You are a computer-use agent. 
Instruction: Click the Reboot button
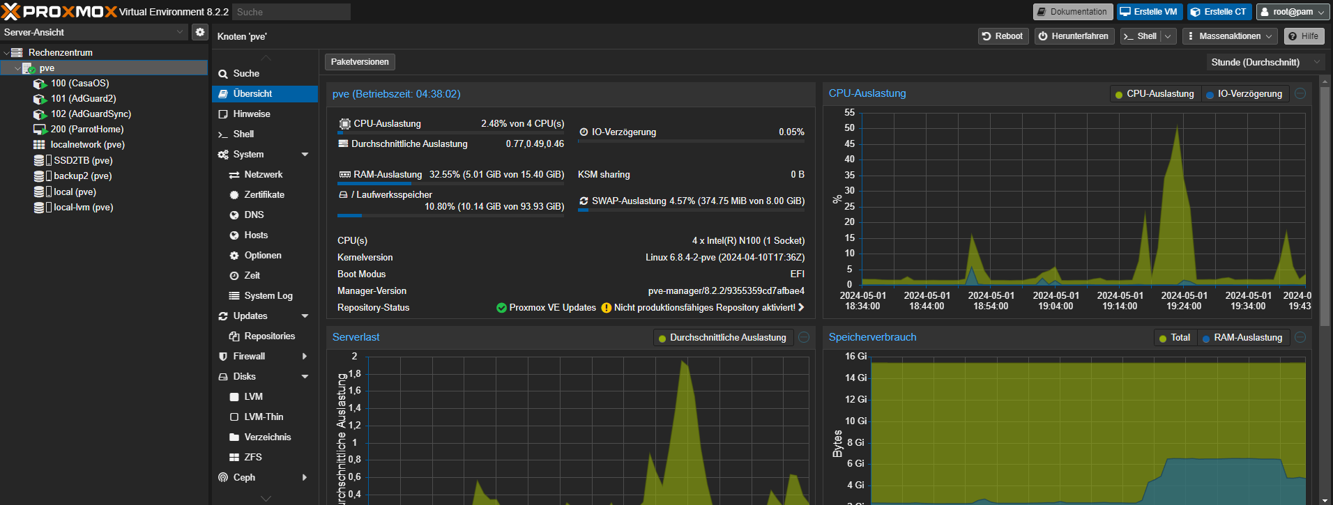coord(1003,36)
